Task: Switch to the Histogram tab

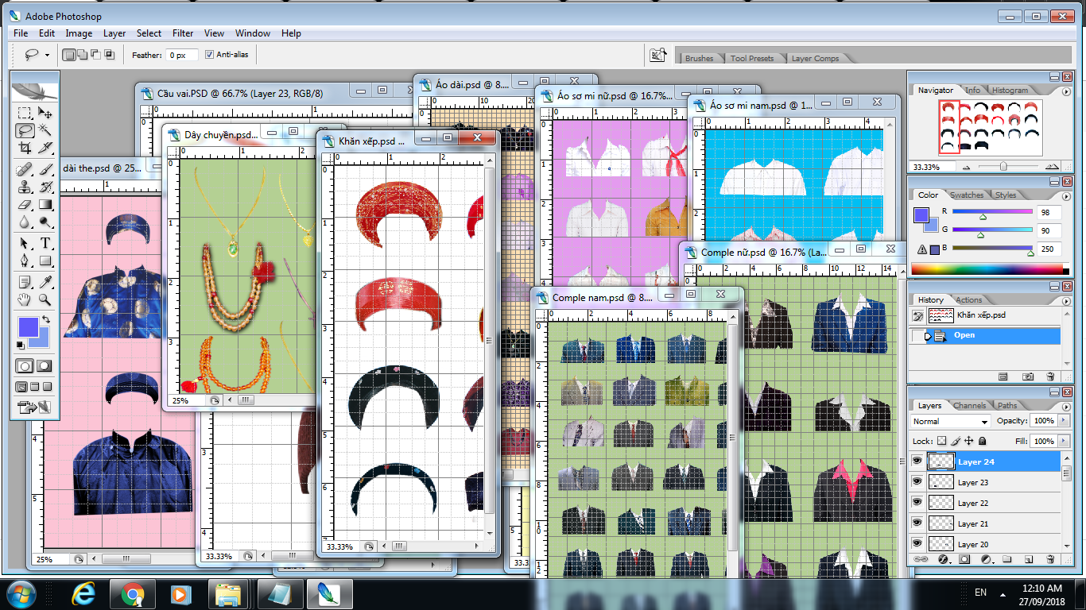Action: point(1010,91)
